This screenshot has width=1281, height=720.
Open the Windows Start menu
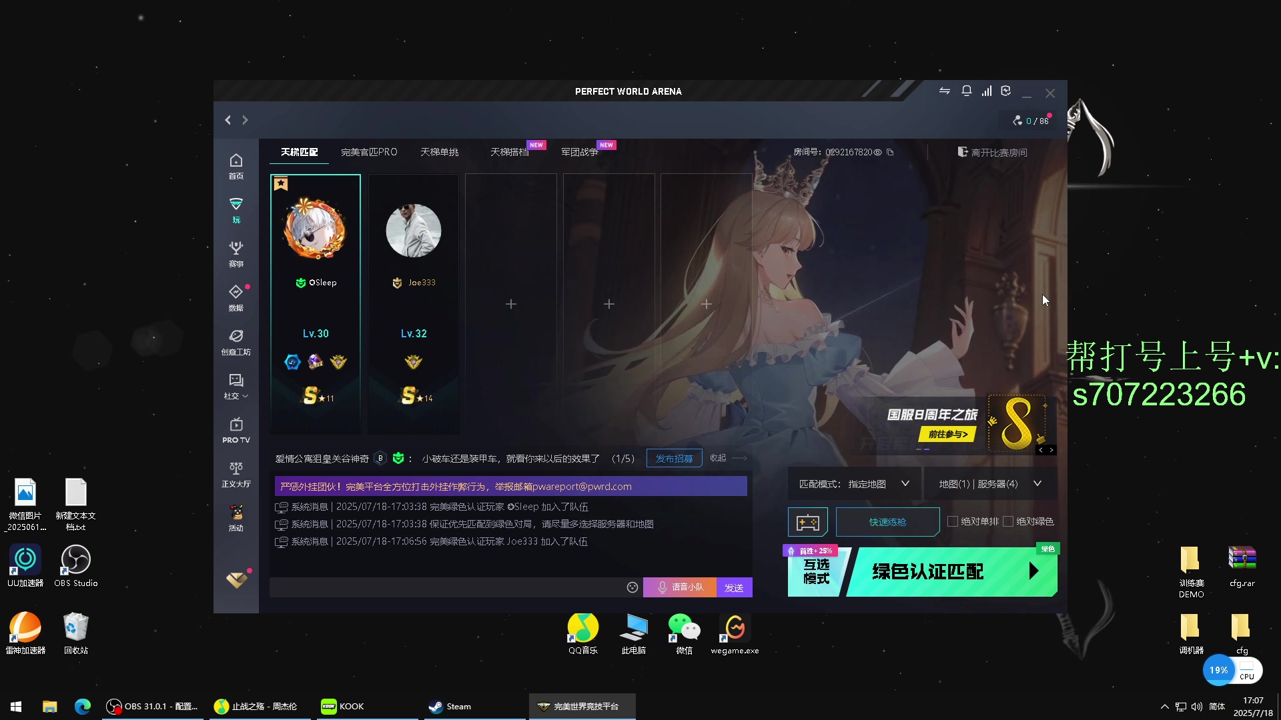pos(16,707)
